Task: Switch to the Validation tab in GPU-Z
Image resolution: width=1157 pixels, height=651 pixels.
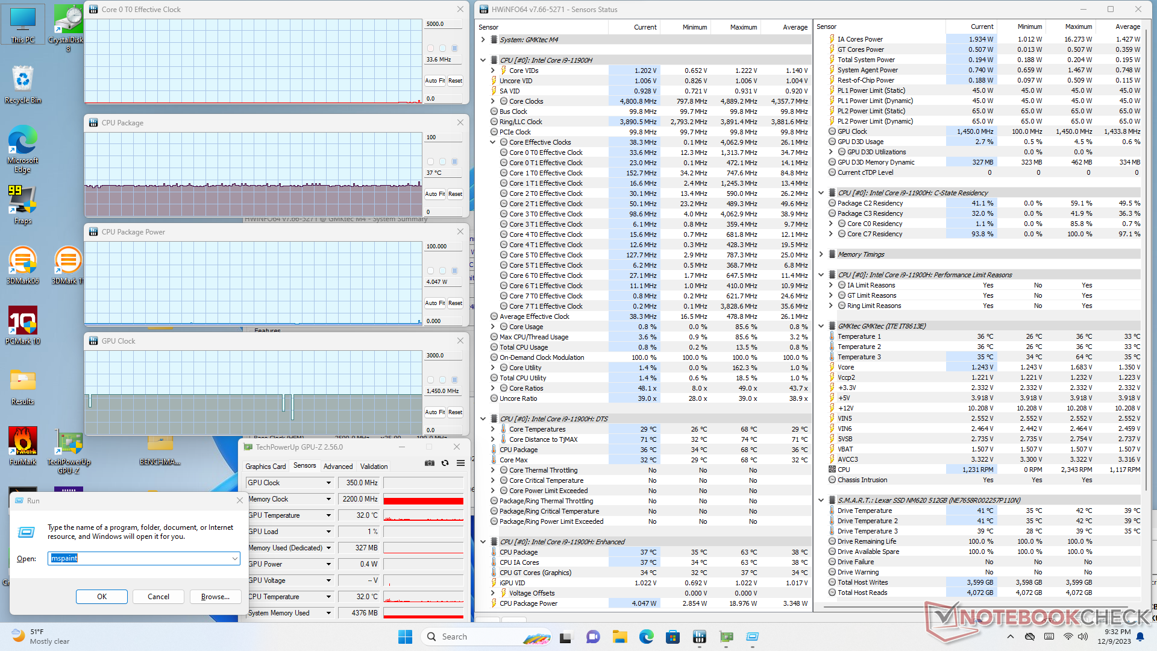Action: (374, 467)
